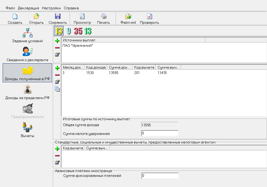Viewport: 267px width, 187px height.
Task: Remove the selected agent deduction
Action: (x=57, y=155)
